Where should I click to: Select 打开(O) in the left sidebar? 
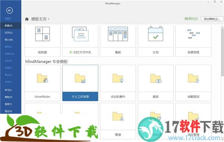point(11,33)
